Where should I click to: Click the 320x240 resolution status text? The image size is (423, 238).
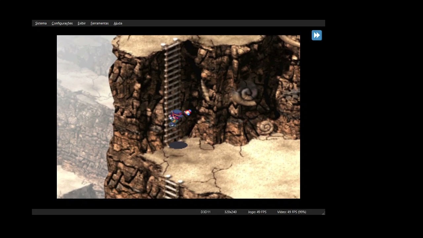pyautogui.click(x=230, y=212)
